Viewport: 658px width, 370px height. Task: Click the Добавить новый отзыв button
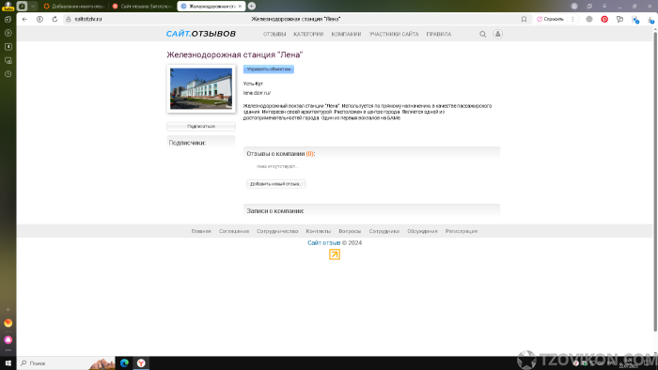(275, 184)
